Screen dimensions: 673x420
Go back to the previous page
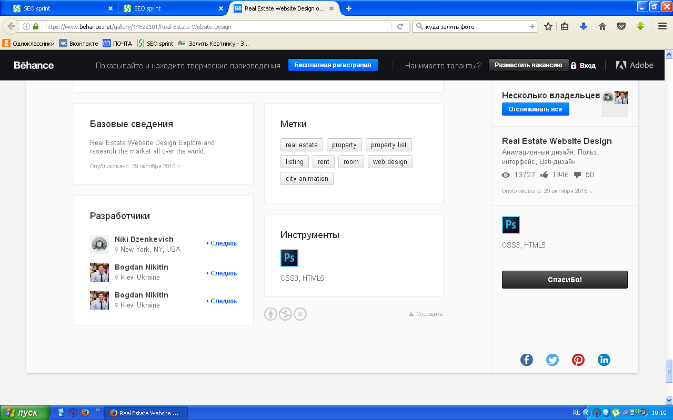click(x=11, y=26)
